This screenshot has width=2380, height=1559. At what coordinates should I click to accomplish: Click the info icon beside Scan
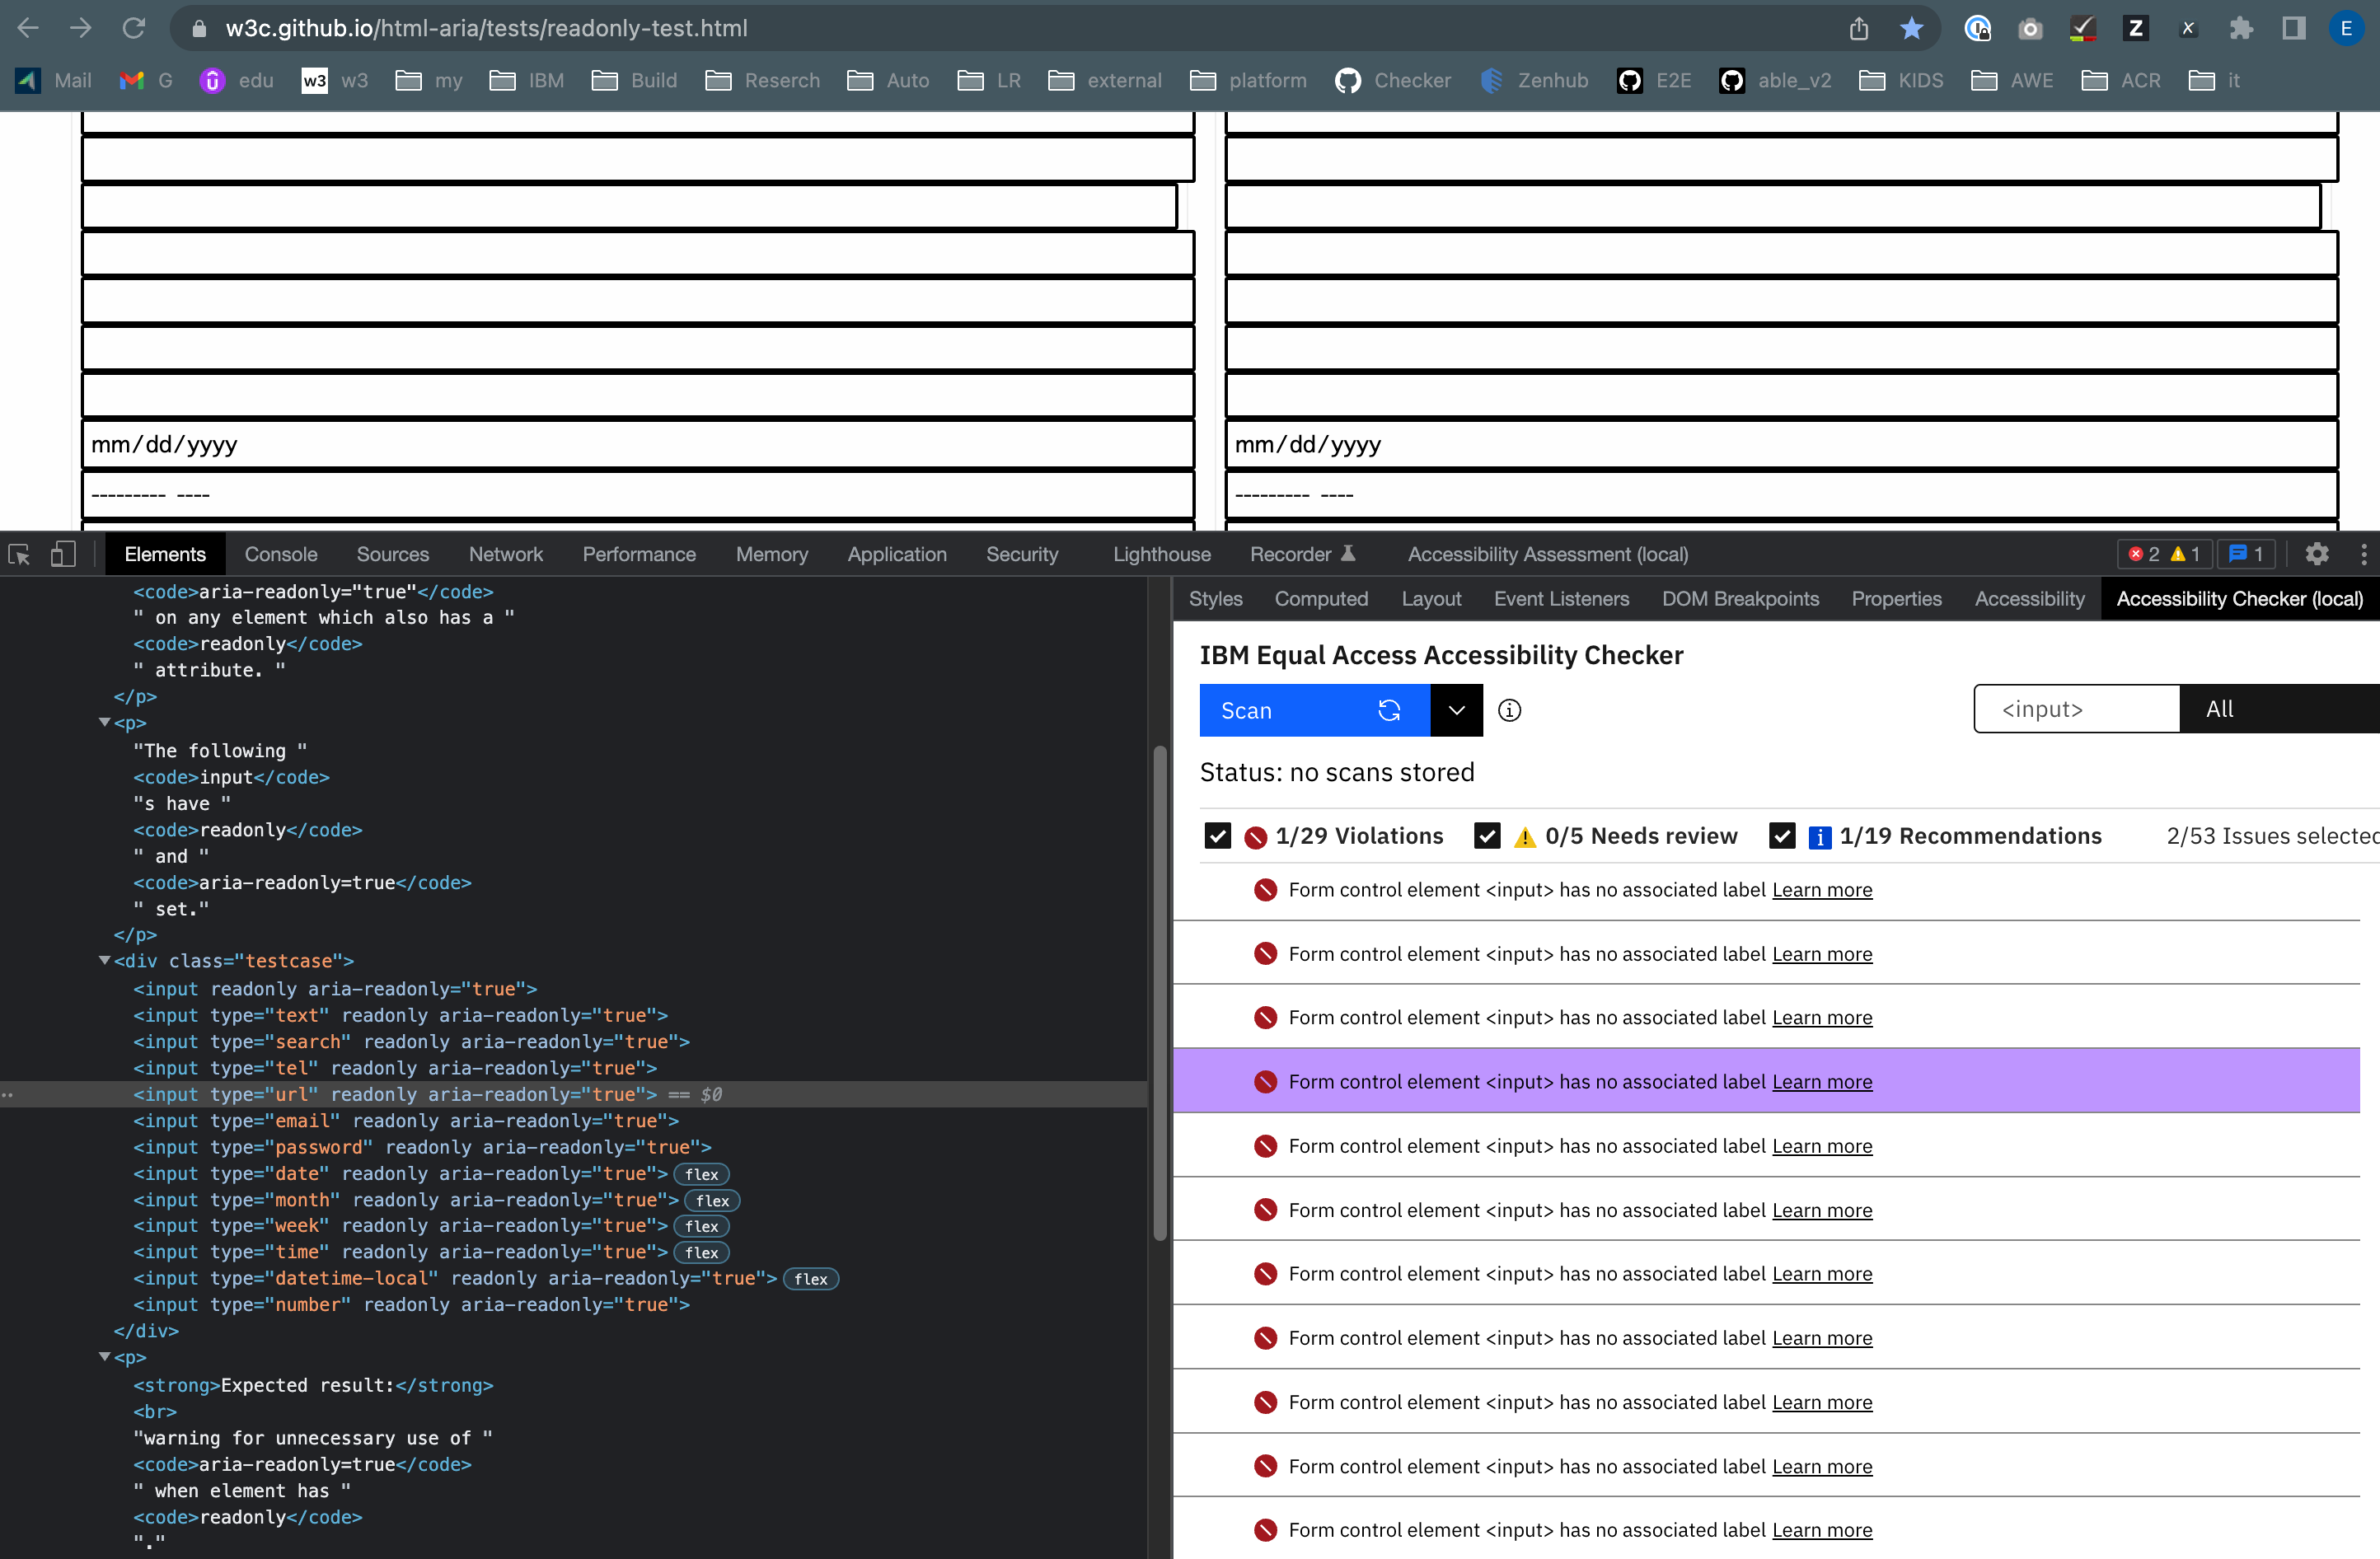[x=1510, y=710]
